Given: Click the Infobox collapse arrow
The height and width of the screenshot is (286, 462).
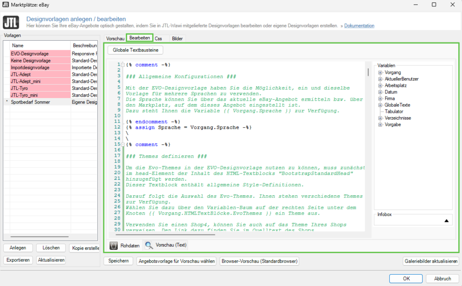Looking at the screenshot, I should pyautogui.click(x=447, y=220).
